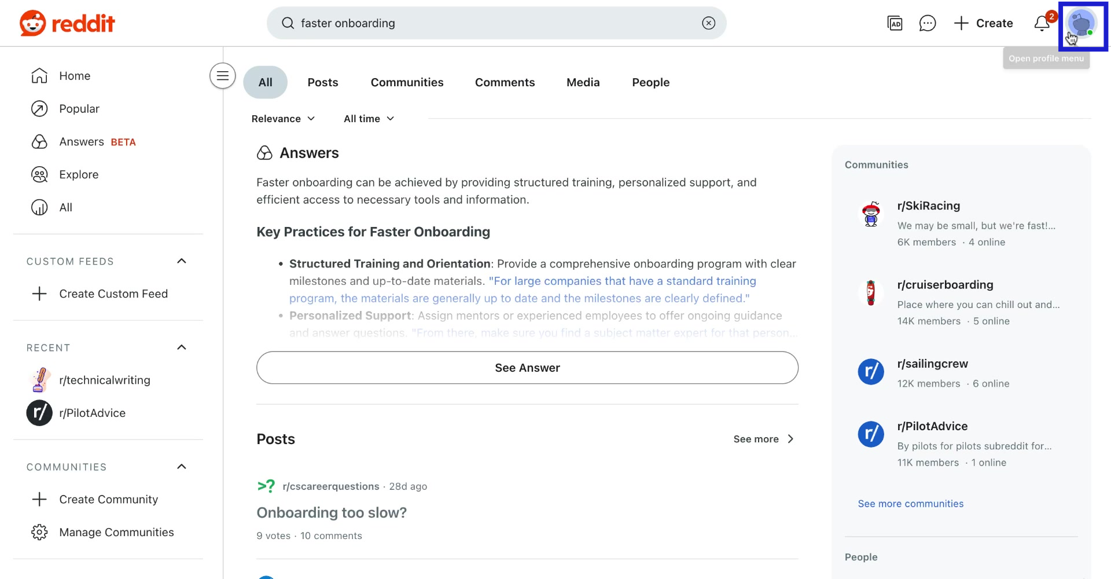
Task: Click the r/SkiRacing community avatar
Action: [x=871, y=214]
